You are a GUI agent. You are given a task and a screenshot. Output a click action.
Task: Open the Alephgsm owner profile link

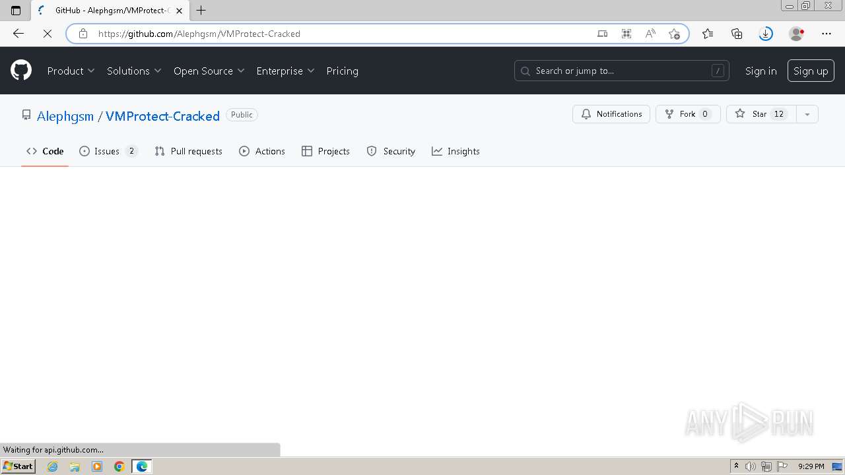(x=65, y=116)
